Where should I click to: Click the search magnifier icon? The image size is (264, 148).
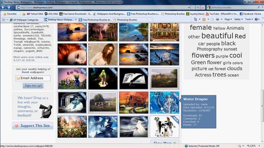point(259,7)
